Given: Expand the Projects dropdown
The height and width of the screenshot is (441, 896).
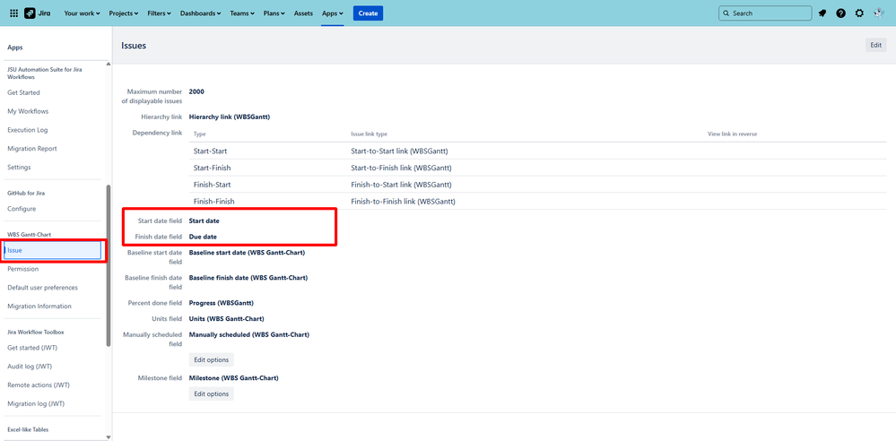Looking at the screenshot, I should point(124,13).
